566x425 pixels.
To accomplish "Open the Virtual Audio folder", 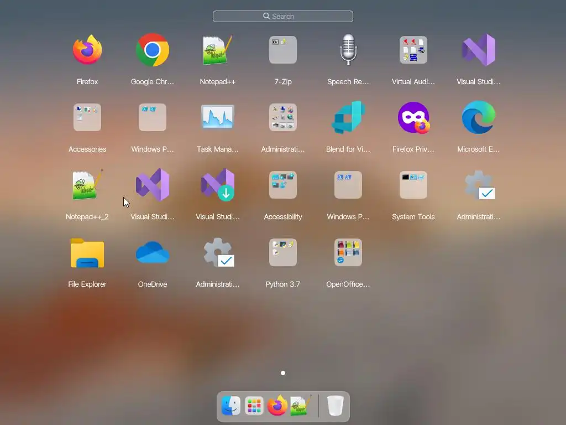I will [413, 50].
